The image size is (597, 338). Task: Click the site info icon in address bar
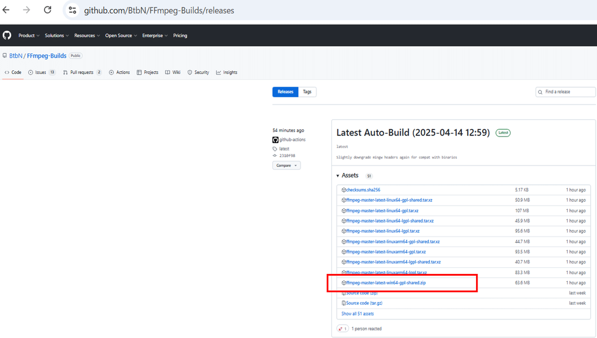[x=73, y=10]
